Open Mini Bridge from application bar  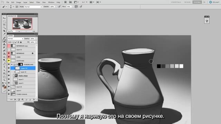click(x=70, y=2)
